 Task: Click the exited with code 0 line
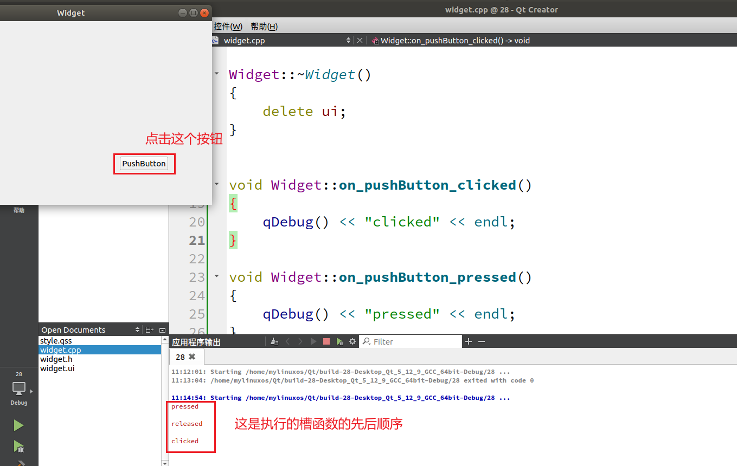353,380
